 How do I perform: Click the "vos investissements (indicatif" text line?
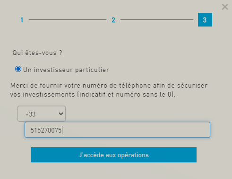point(93,95)
